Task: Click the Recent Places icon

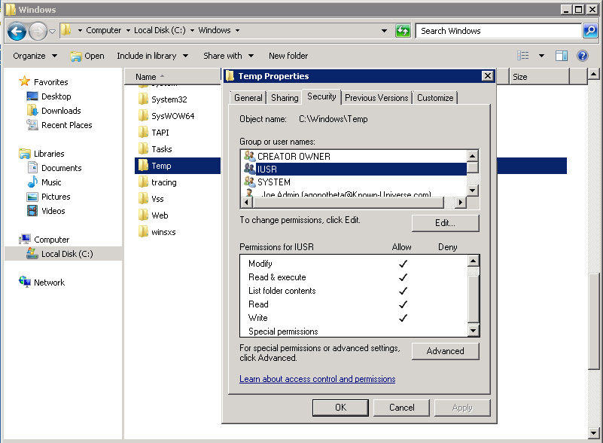Action: [x=32, y=125]
